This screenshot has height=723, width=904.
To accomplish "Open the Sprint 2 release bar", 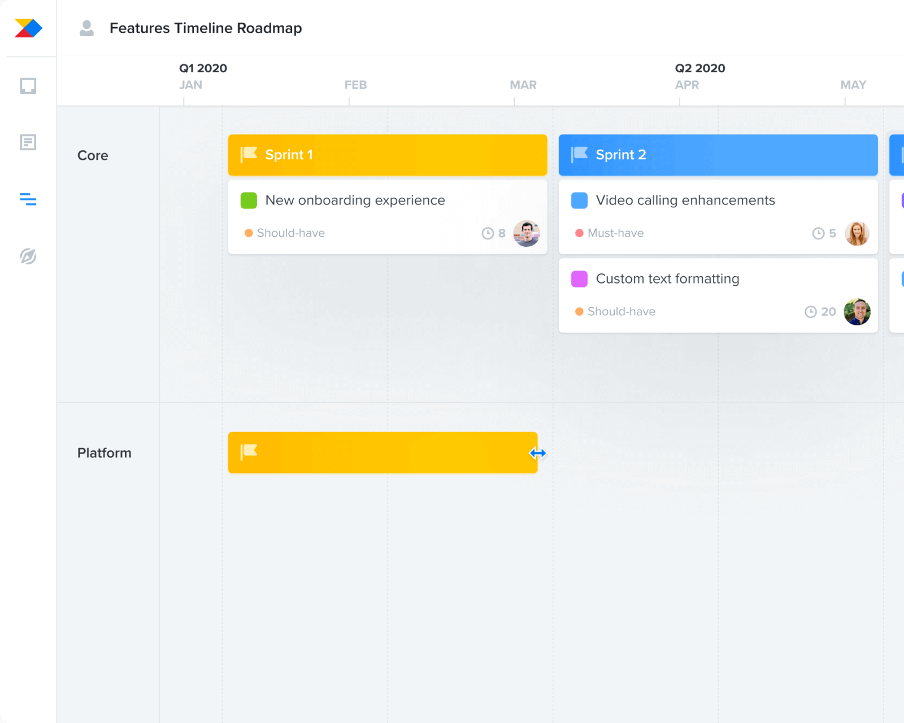I will [718, 155].
